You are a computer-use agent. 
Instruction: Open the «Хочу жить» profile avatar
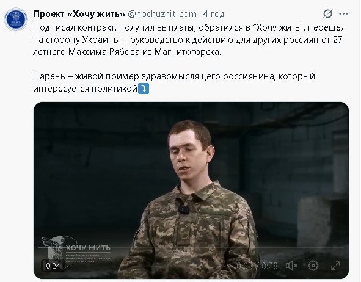[x=16, y=19]
